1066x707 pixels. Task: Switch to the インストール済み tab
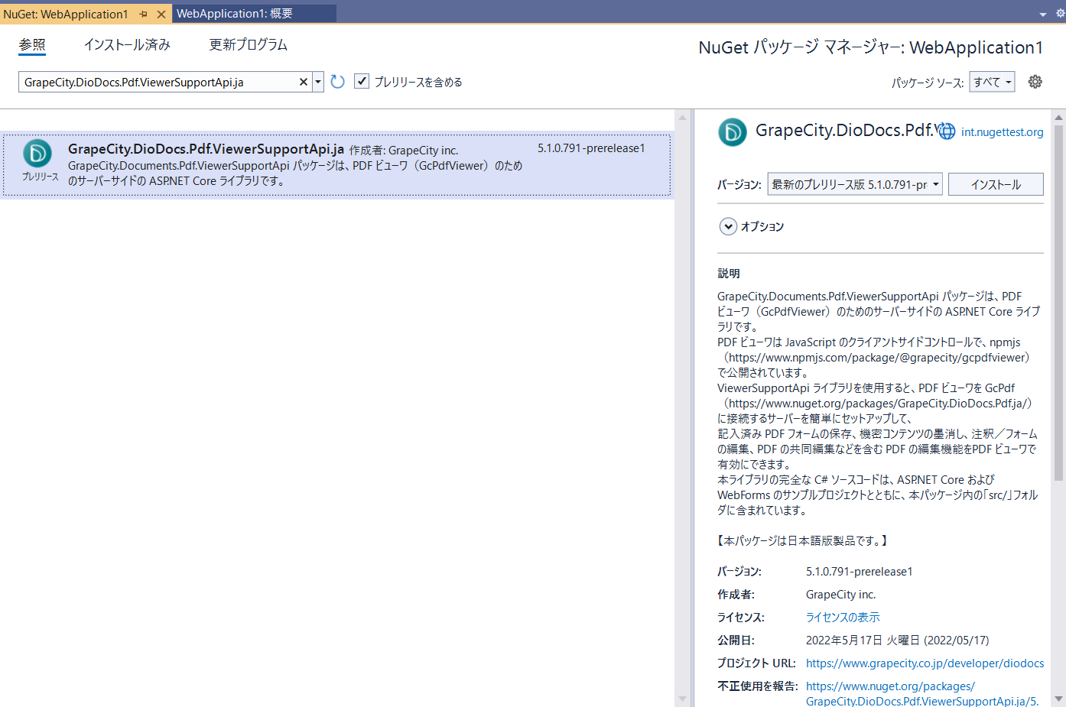(127, 44)
